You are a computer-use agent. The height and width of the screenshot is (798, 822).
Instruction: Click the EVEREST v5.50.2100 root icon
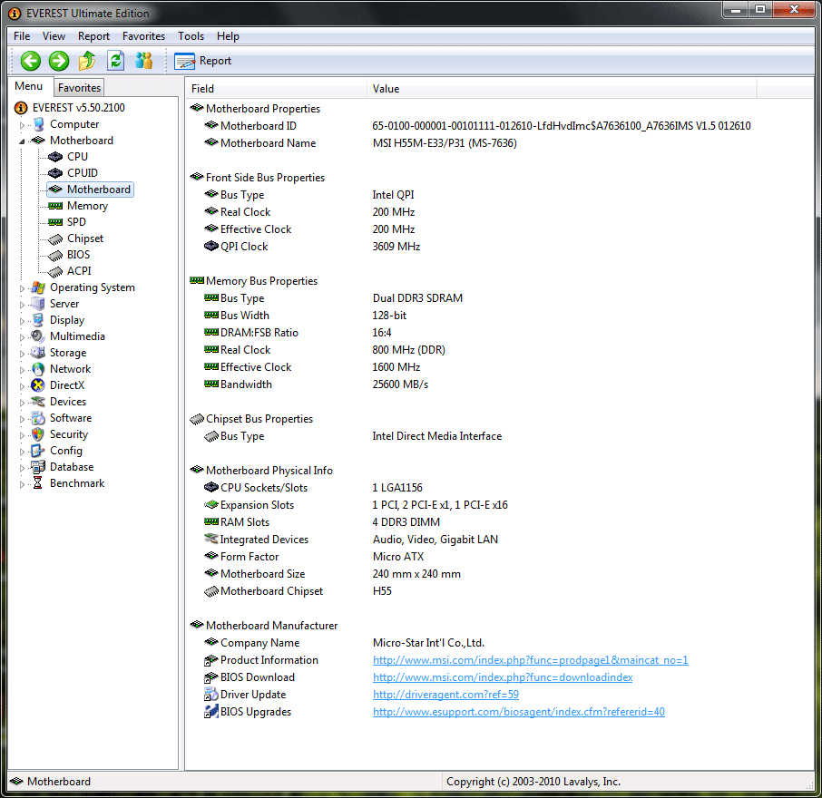click(21, 108)
